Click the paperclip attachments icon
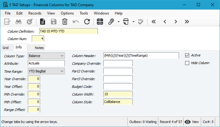This screenshot has width=220, height=127. (111, 22)
